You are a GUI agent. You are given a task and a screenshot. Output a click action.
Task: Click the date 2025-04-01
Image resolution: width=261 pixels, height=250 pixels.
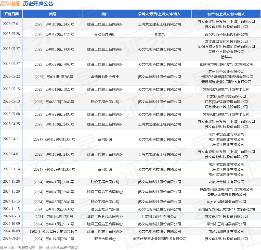point(11,154)
